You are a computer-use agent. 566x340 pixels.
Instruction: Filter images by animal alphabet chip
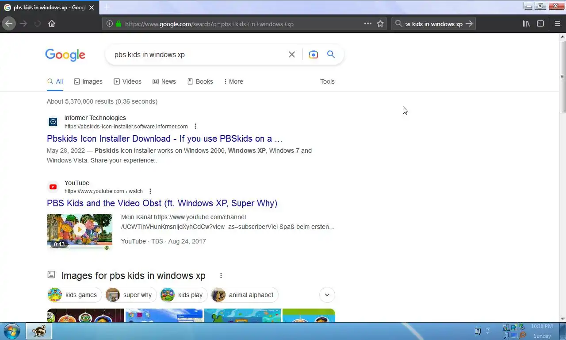click(x=245, y=295)
